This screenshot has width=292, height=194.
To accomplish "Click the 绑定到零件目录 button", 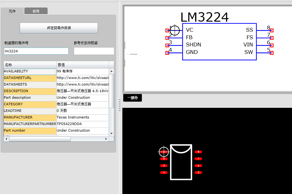I will [x=59, y=28].
